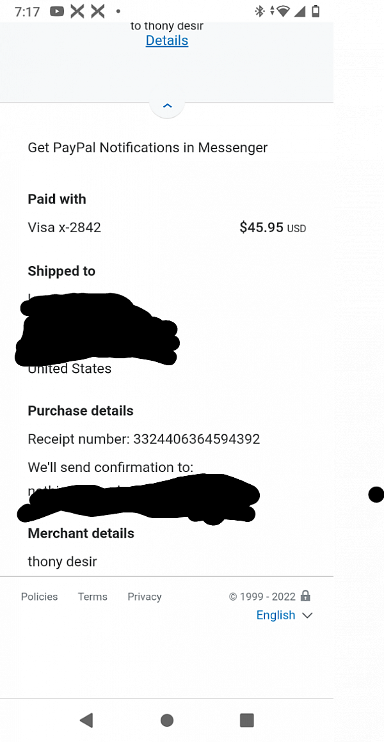The image size is (384, 742).
Task: Click the chevron next to English
Action: [x=307, y=615]
